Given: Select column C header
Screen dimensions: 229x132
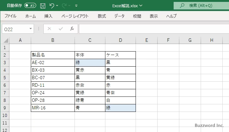Looking at the screenshot, I should coord(90,40).
